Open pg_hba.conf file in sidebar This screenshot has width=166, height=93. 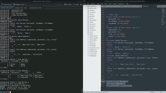[x=92, y=42]
